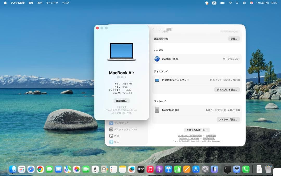Open Control Center from the menu bar

pyautogui.click(x=244, y=3)
